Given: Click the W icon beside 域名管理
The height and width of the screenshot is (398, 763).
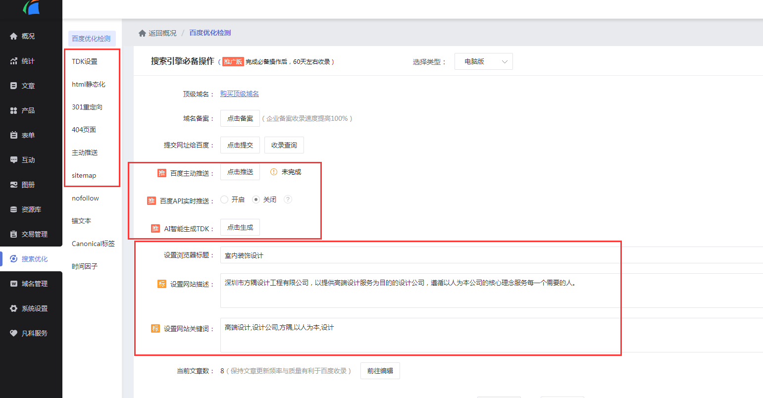Looking at the screenshot, I should click(14, 284).
